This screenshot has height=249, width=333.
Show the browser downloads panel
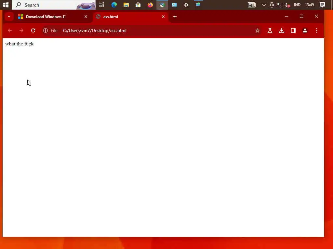(x=282, y=30)
